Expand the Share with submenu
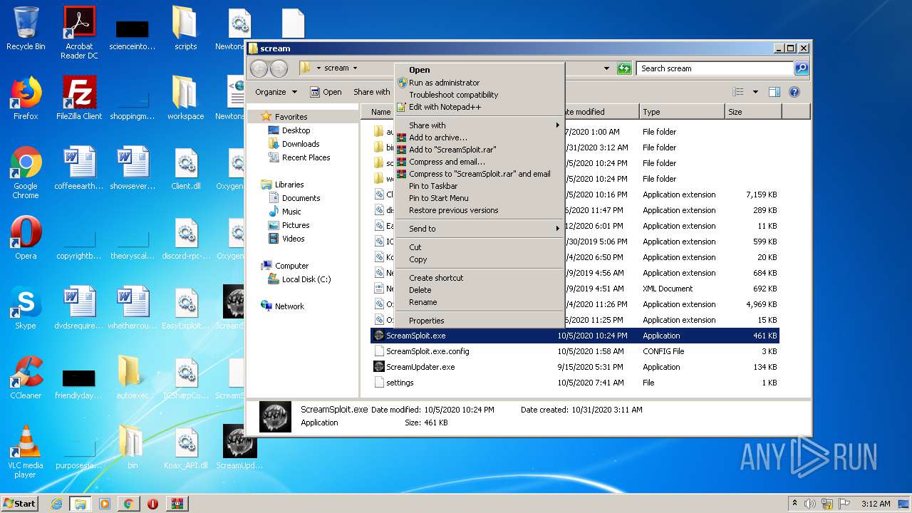912x513 pixels. point(480,125)
